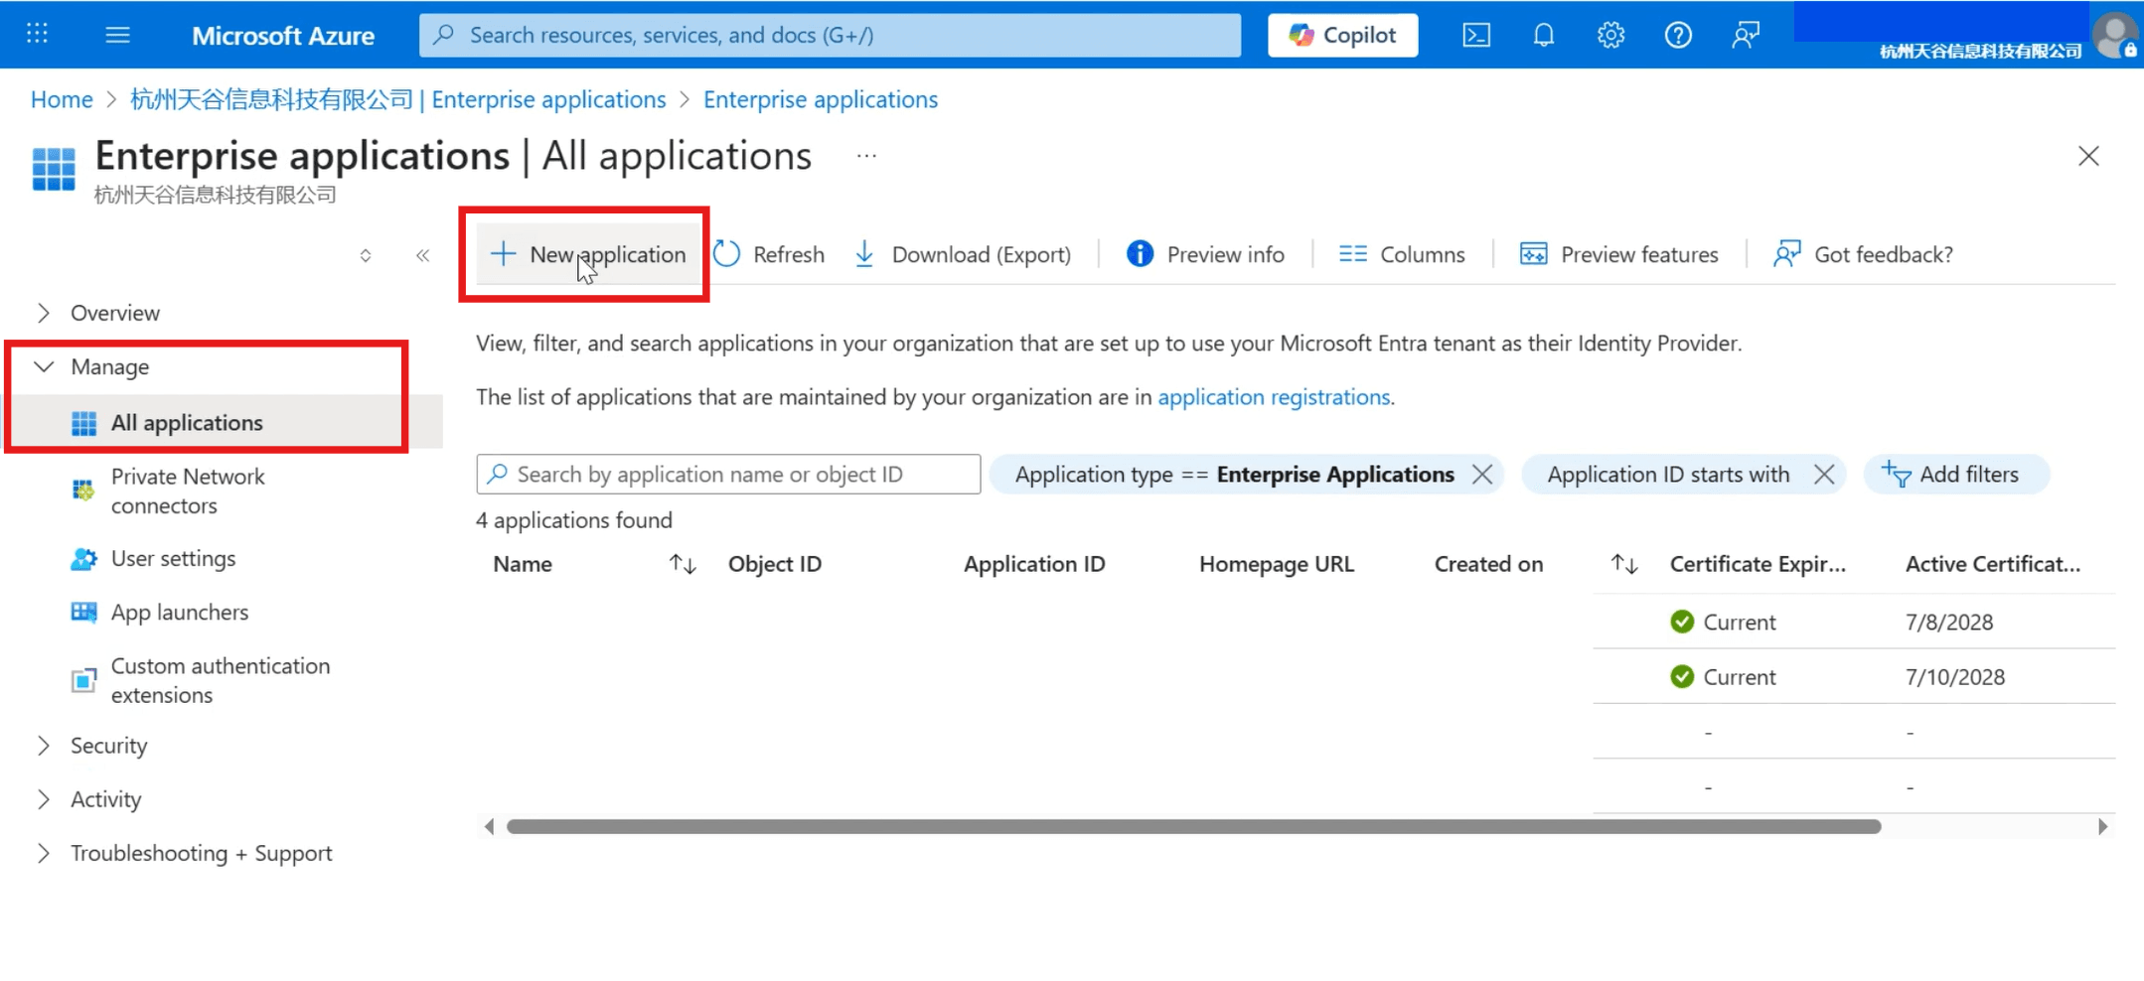Open the hamburger portal menu

pos(117,35)
